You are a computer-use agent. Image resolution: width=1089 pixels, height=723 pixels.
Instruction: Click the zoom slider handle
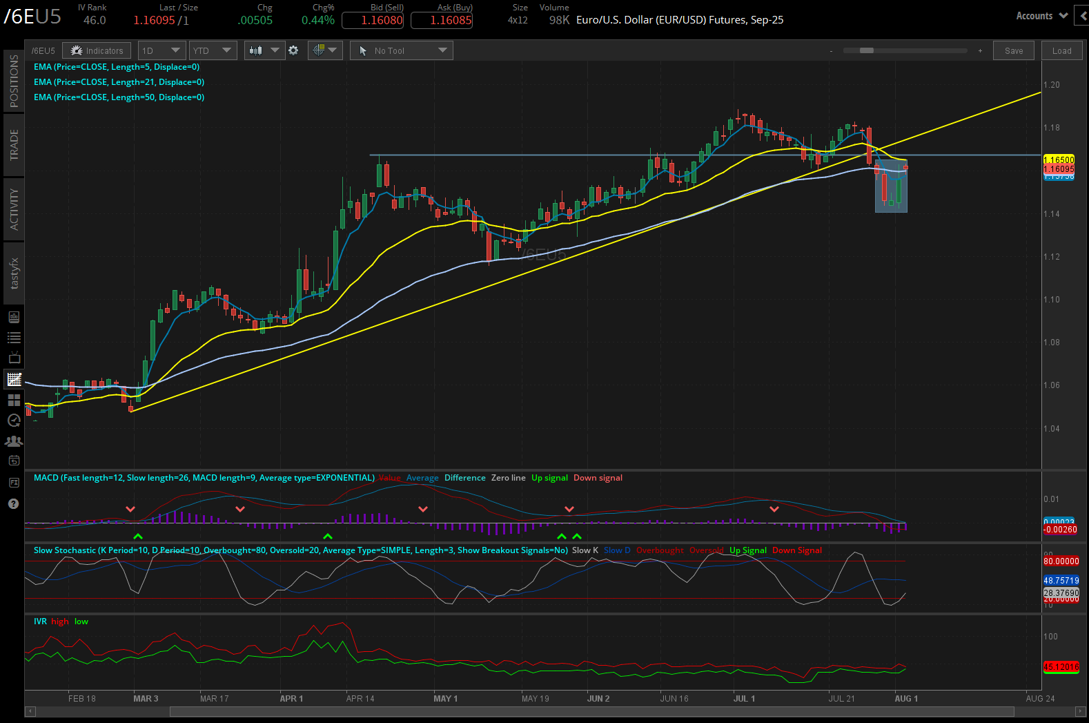(866, 50)
